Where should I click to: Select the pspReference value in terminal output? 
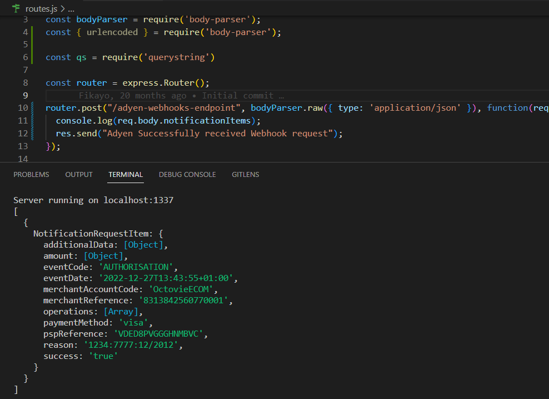(160, 333)
